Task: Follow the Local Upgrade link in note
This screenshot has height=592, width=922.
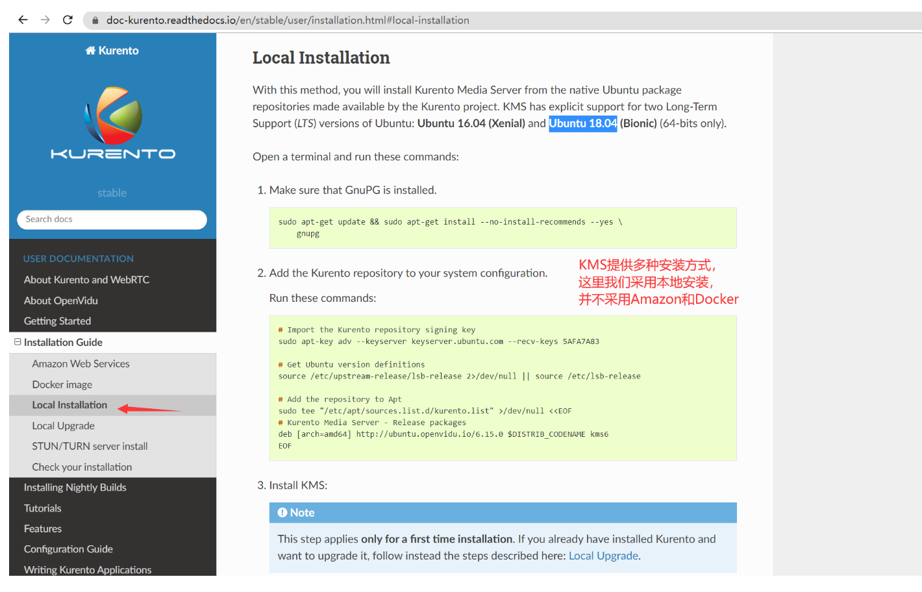Action: (x=603, y=556)
